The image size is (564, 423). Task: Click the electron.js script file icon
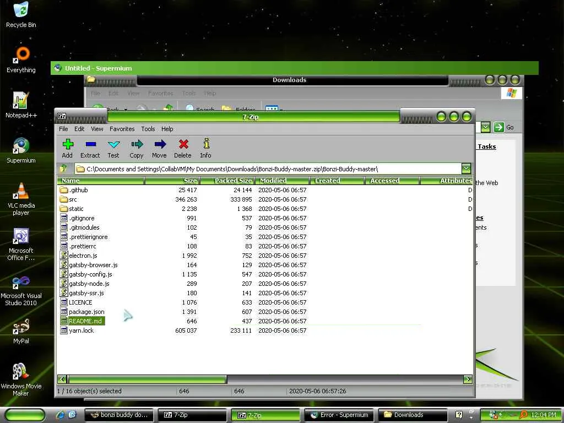pos(64,256)
